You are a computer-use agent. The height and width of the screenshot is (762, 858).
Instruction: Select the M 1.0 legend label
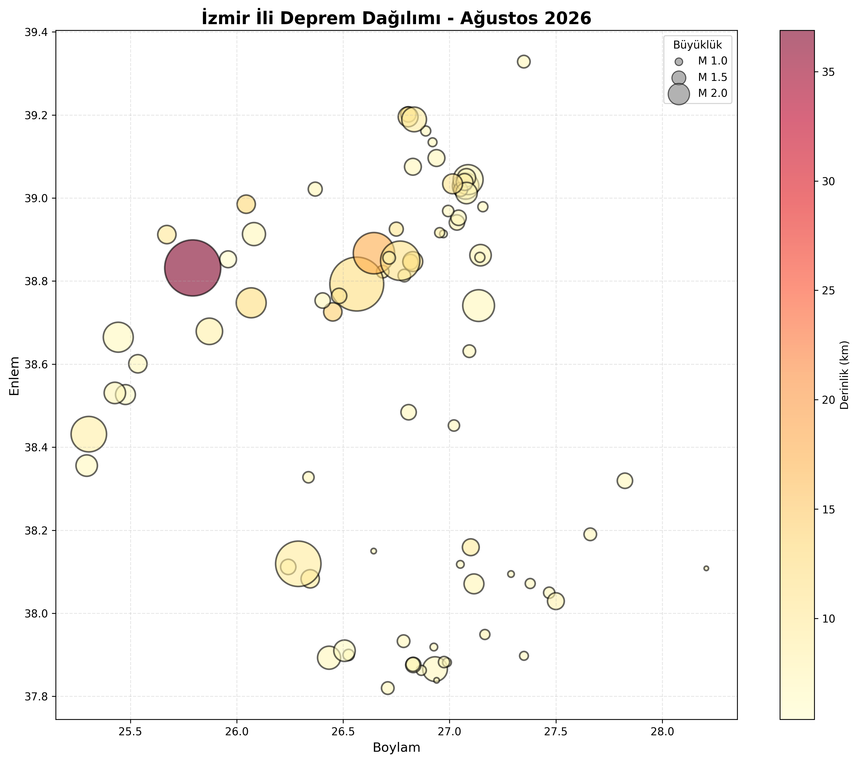coord(712,61)
